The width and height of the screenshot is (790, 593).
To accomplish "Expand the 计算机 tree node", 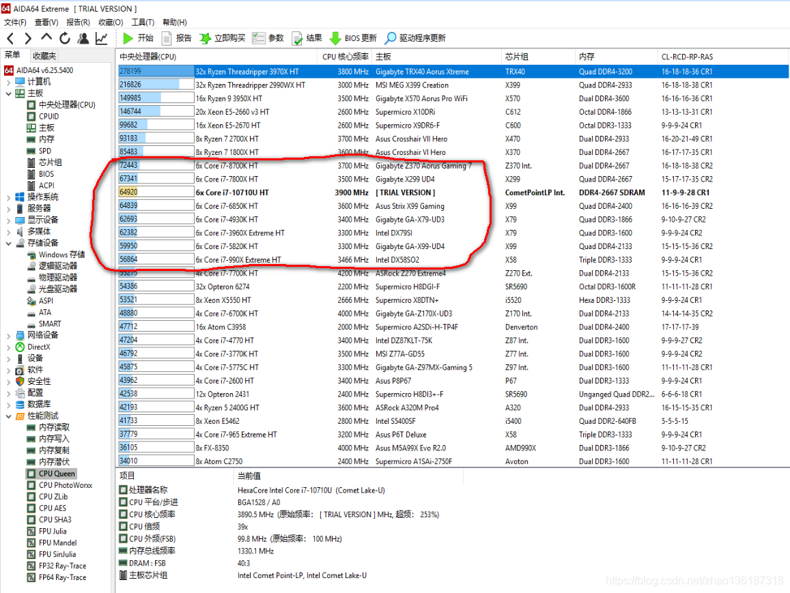I will (x=9, y=82).
